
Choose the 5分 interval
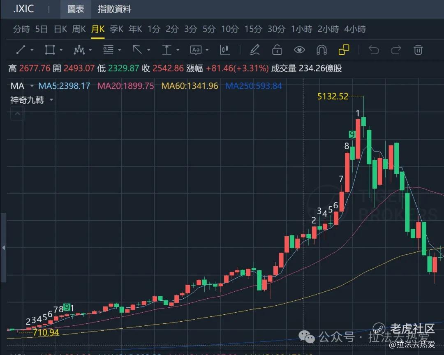click(x=209, y=29)
